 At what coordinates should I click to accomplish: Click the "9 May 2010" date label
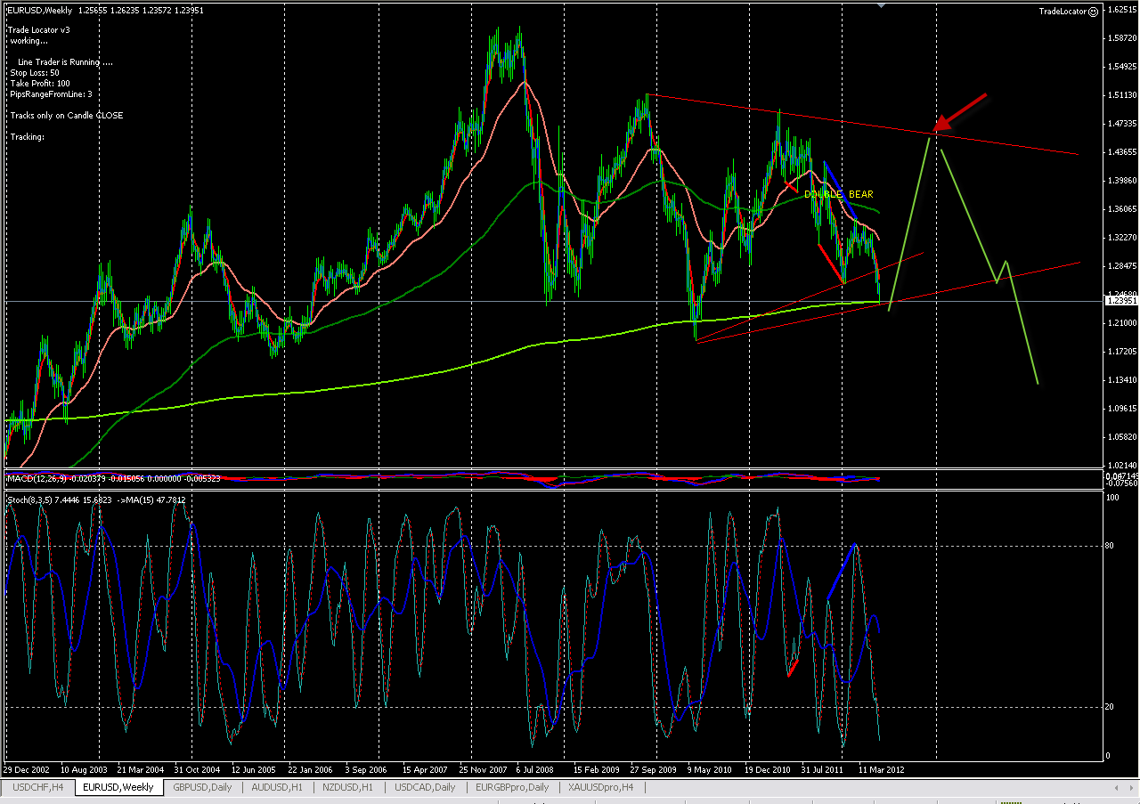[x=709, y=769]
